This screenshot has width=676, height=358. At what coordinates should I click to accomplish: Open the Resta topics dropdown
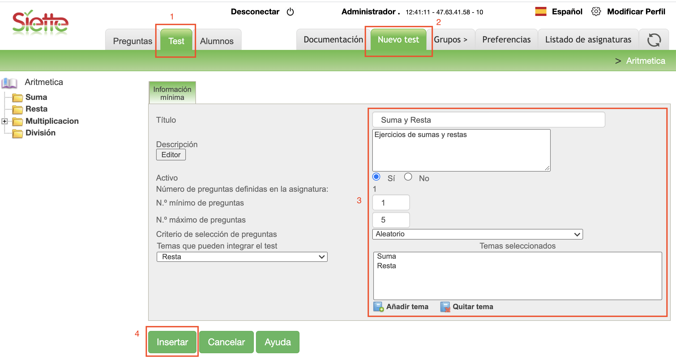tap(242, 257)
